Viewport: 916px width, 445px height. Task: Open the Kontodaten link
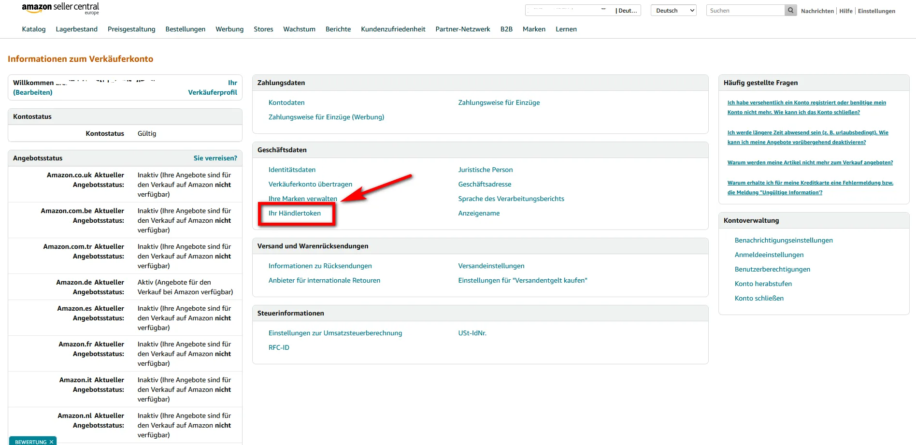click(286, 102)
